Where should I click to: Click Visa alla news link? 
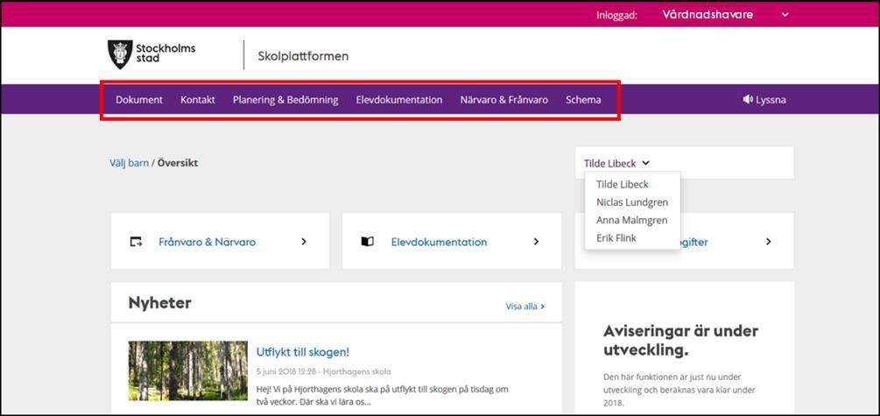coord(525,307)
